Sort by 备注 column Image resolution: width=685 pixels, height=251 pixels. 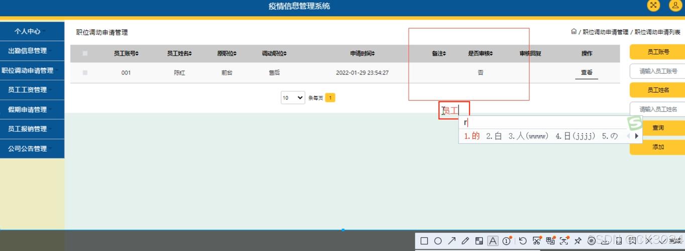tap(439, 53)
